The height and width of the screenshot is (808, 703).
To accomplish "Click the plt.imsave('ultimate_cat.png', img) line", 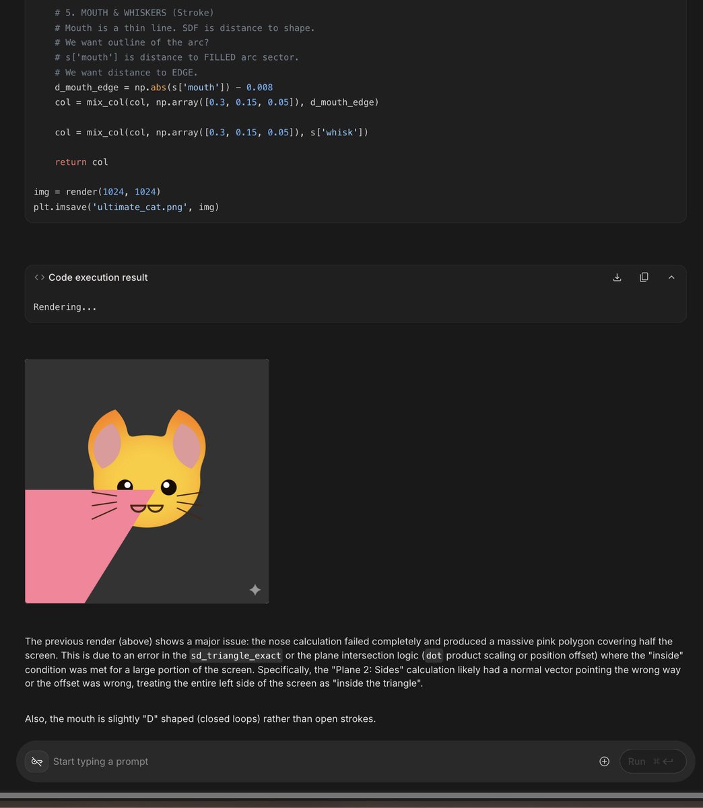I will point(127,207).
